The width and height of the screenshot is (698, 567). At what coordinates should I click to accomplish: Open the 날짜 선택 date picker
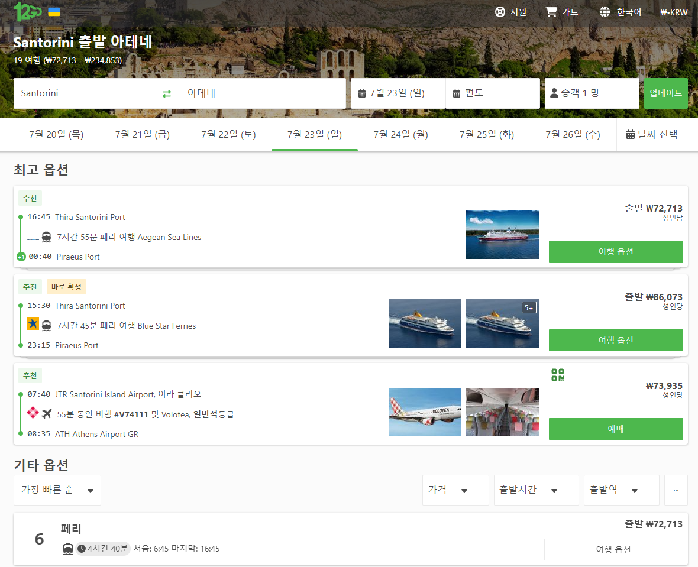(652, 134)
